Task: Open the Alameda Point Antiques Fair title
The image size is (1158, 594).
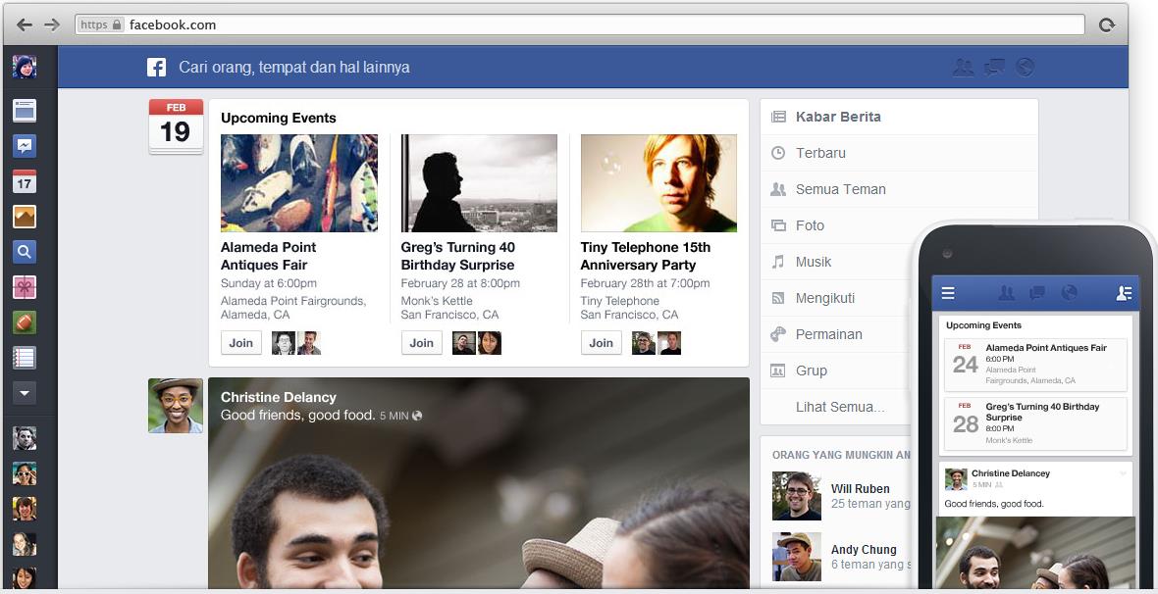Action: [x=268, y=256]
